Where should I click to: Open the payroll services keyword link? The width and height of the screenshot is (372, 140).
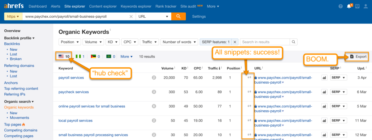(71, 77)
